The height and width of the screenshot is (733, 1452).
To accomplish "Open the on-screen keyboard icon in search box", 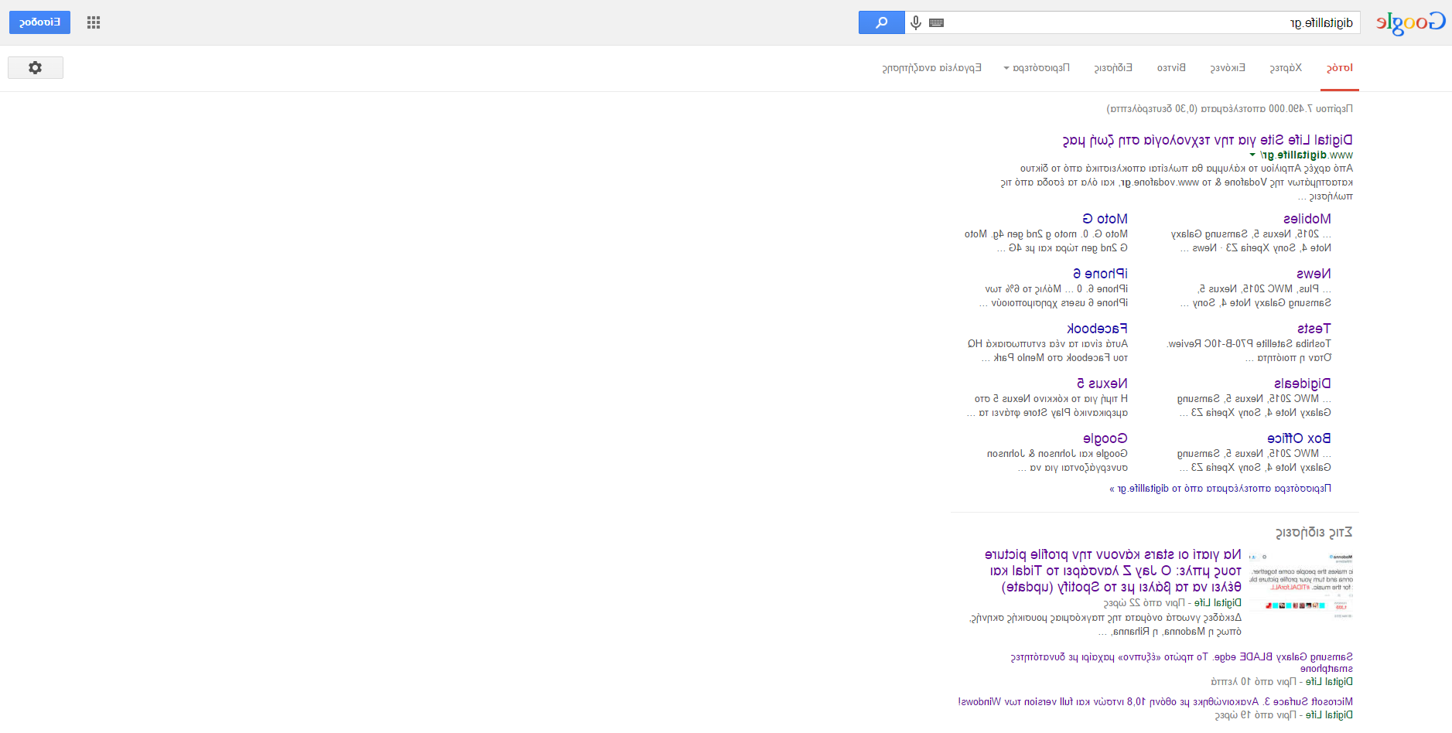I will point(937,22).
